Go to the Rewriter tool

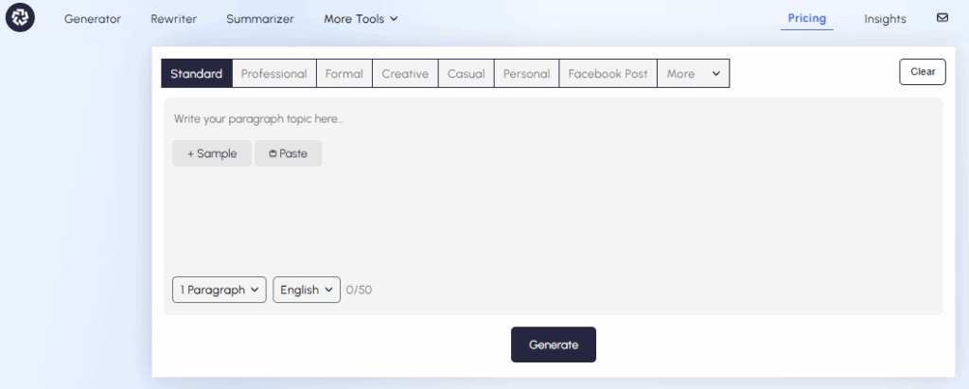coord(173,19)
